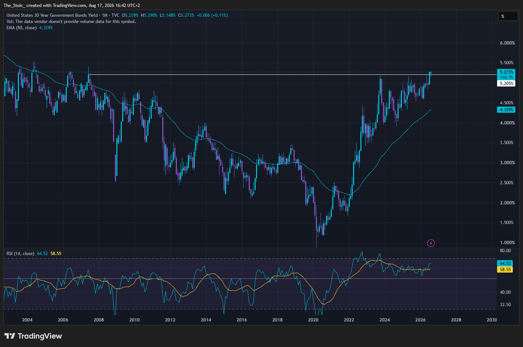This screenshot has width=523, height=347.
Task: Click the change value +0.006 (+0.11%)
Action: click(212, 15)
